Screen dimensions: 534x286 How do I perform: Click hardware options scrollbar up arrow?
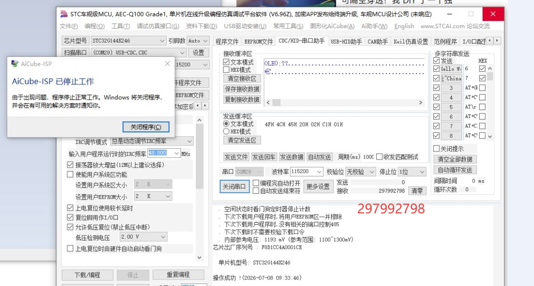[x=200, y=120]
